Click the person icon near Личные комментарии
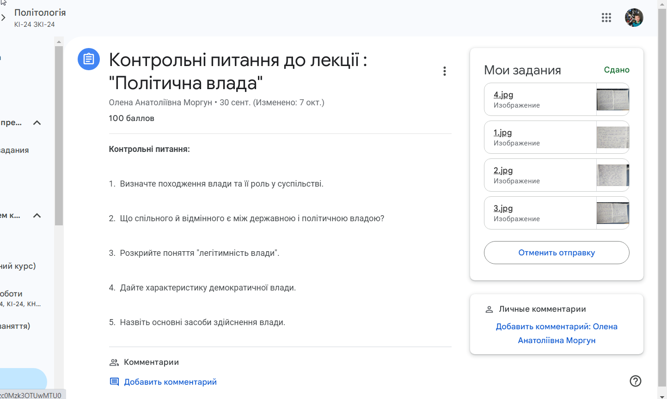This screenshot has width=667, height=399. tap(489, 309)
